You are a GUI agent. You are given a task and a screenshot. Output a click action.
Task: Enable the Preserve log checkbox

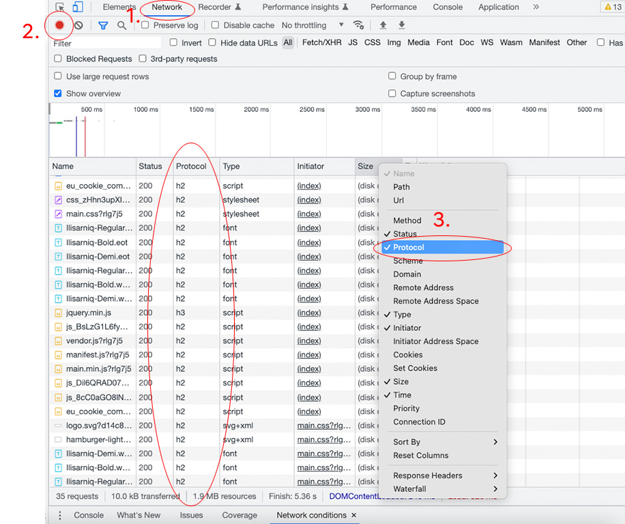click(145, 25)
